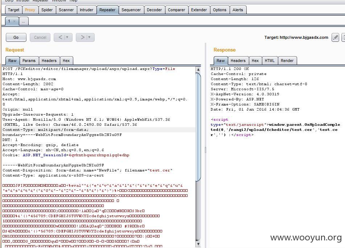The width and height of the screenshot is (345, 248).
Task: Send the request with Go button
Action: pos(16,37)
